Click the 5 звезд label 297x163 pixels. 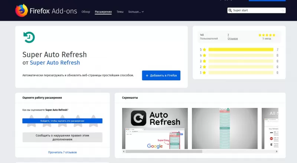(267, 39)
